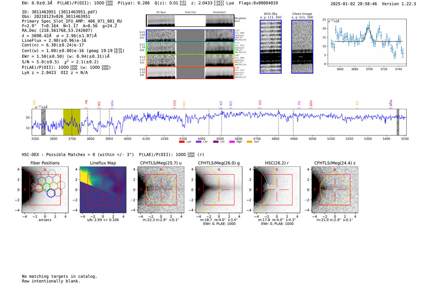Click the red CIV line marker label
This screenshot has height=298, width=438.
[x=260, y=103]
